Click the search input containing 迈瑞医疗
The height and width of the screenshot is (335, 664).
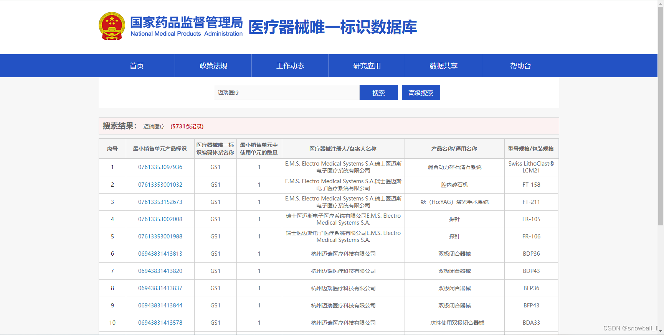click(287, 92)
